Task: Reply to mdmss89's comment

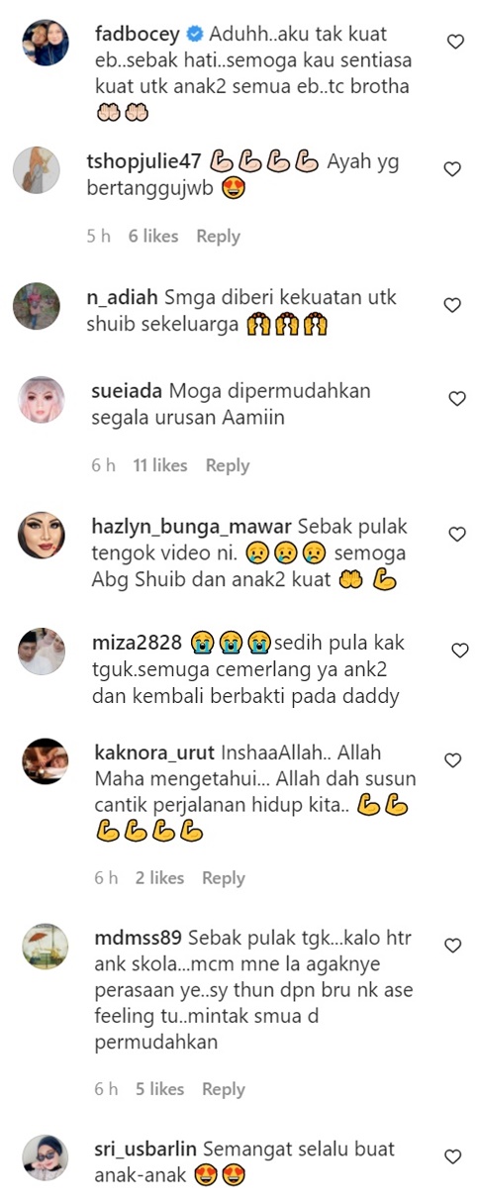Action: [x=223, y=1089]
